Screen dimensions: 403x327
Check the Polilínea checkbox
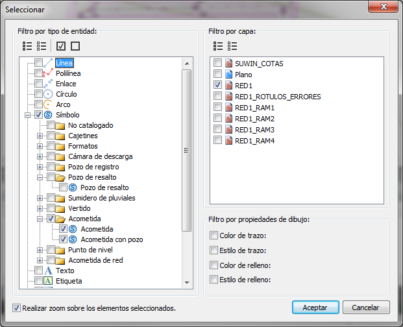tap(39, 73)
